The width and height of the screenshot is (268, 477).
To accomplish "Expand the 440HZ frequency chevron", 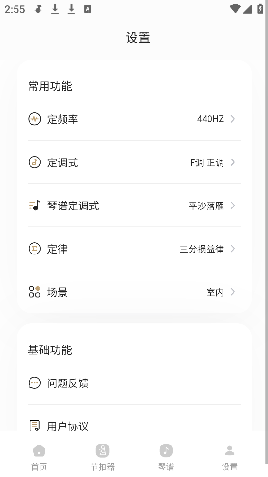I will [233, 119].
